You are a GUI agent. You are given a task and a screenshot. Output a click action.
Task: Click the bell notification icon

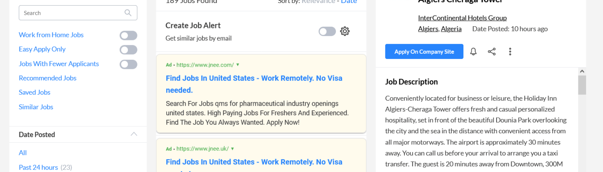pos(473,52)
